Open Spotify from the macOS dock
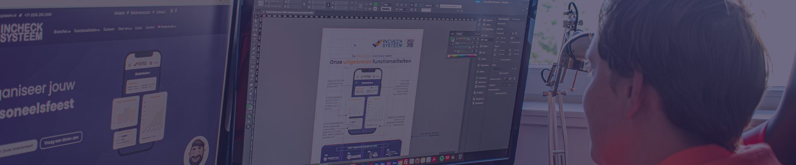This screenshot has height=165, width=796. pyautogui.click(x=442, y=158)
